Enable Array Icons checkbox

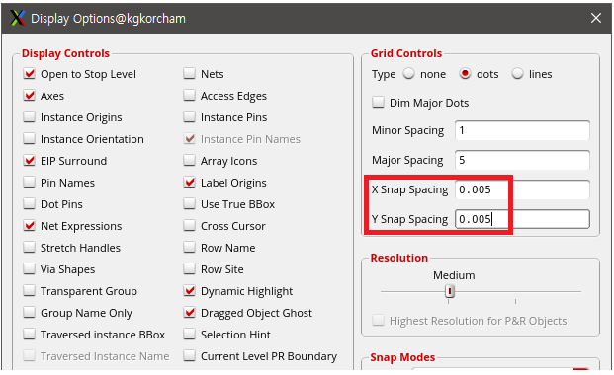point(190,160)
